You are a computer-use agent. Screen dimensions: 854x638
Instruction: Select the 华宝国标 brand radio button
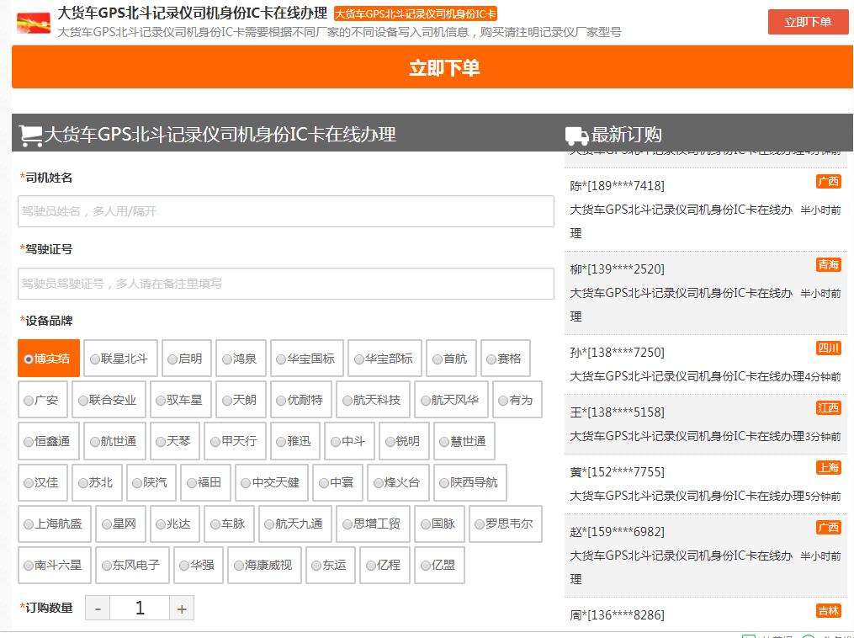coord(305,359)
